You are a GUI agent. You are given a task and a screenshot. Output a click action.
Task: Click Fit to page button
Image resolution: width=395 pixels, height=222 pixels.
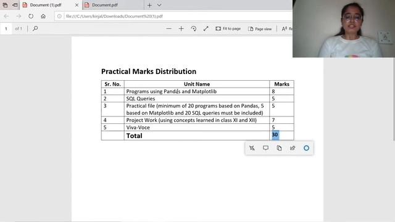(x=228, y=29)
